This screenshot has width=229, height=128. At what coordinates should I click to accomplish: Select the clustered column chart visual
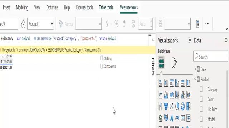coord(177,83)
